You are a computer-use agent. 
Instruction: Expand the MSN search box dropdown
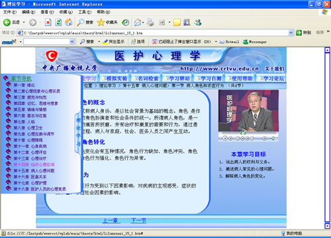pos(71,42)
